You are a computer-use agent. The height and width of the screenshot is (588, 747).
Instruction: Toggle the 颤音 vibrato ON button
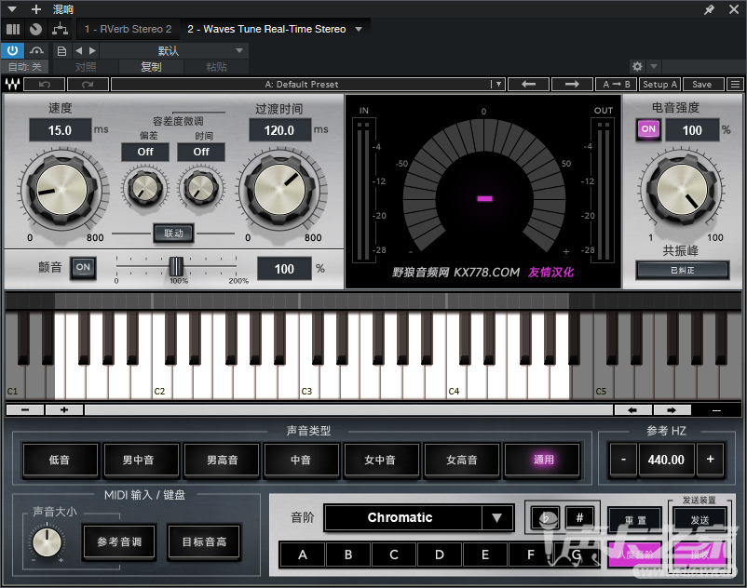click(83, 267)
